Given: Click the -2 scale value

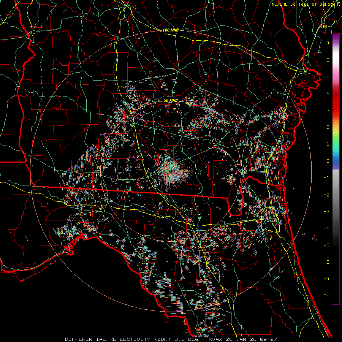Looking at the screenshot, I should pos(326,195).
